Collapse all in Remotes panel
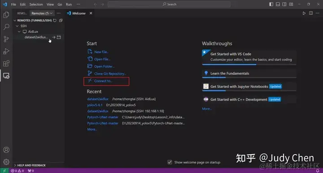323x173 pixels. (61, 20)
